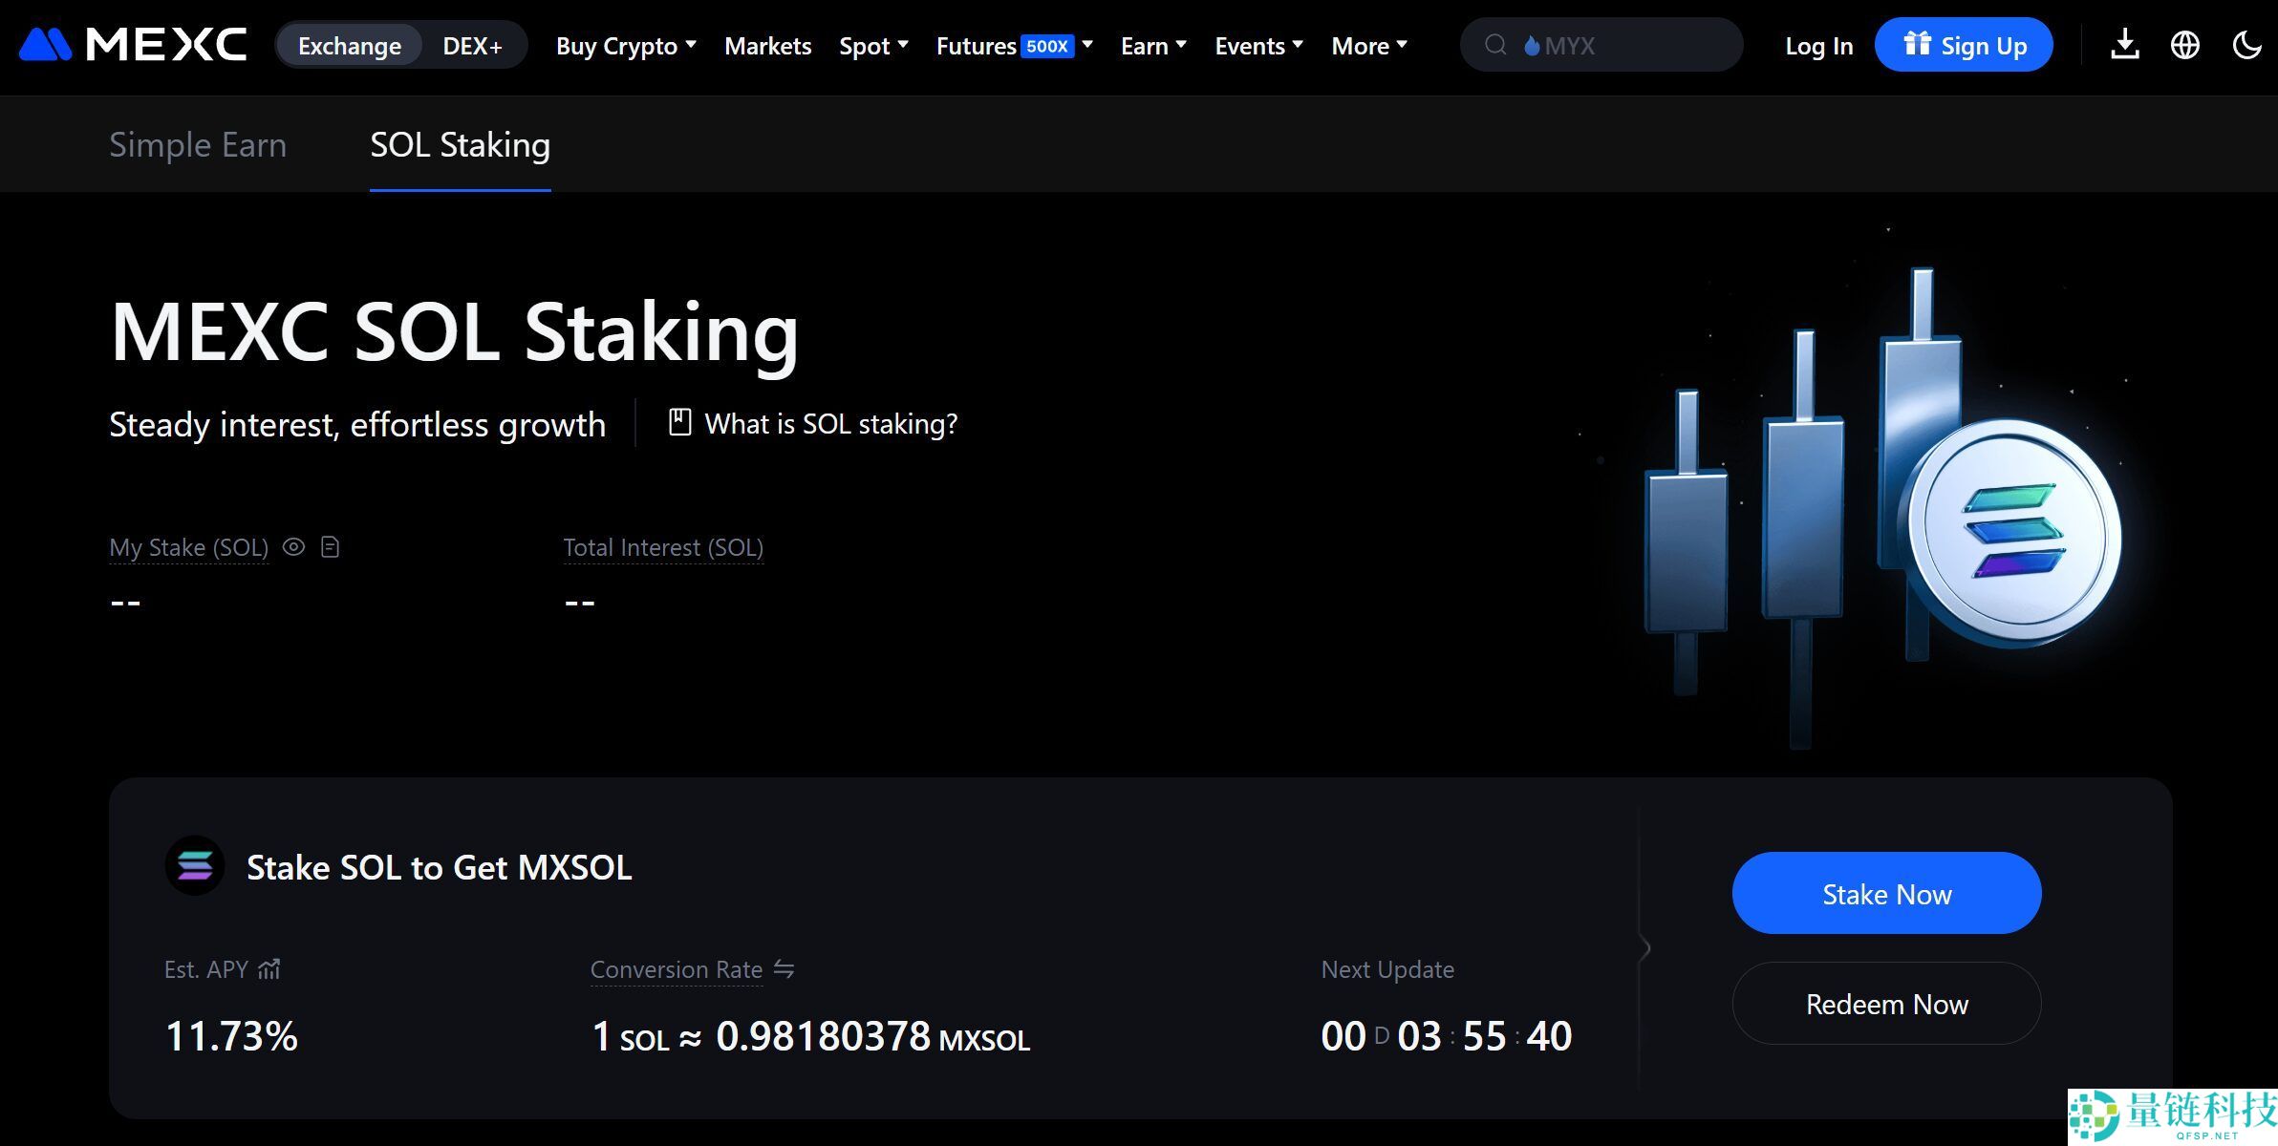Open the Markets menu item
2278x1146 pixels.
coord(767,46)
